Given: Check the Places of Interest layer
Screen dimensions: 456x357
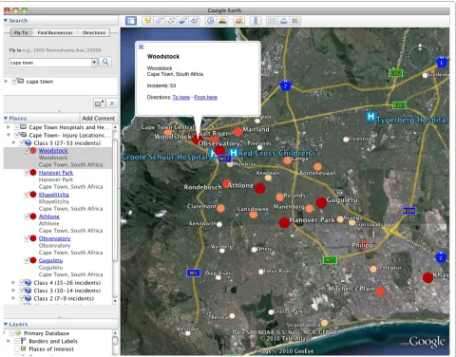Looking at the screenshot, I should 17,348.
